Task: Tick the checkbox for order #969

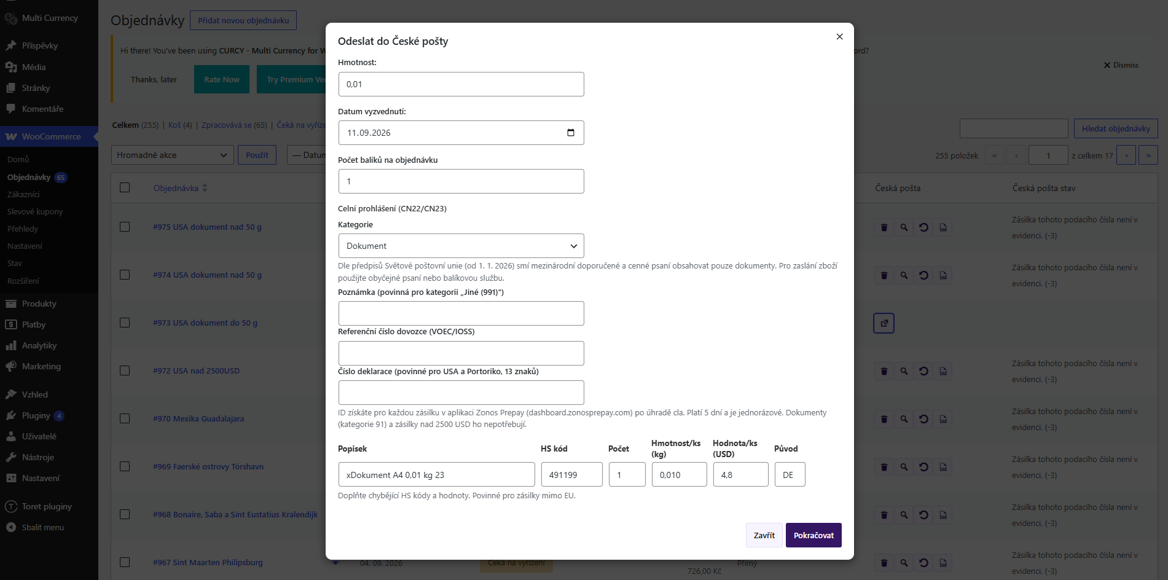Action: pos(125,466)
